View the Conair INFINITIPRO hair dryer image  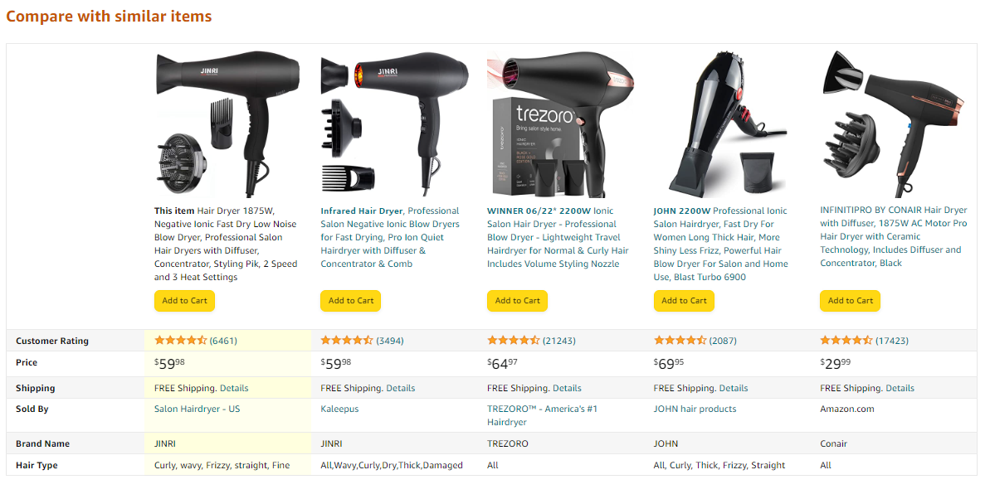pyautogui.click(x=894, y=124)
